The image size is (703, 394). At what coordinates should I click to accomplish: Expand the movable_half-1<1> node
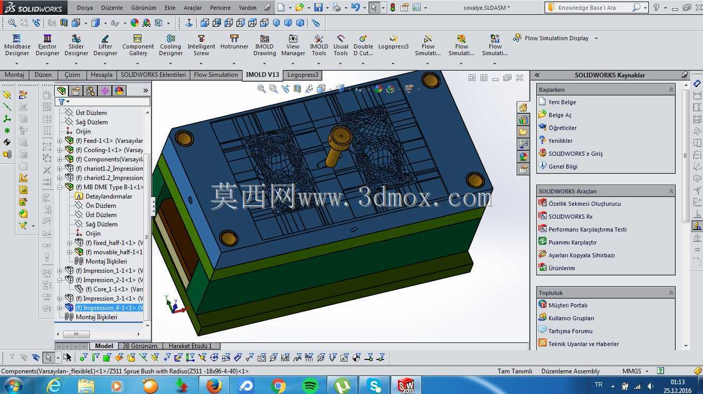coord(69,252)
